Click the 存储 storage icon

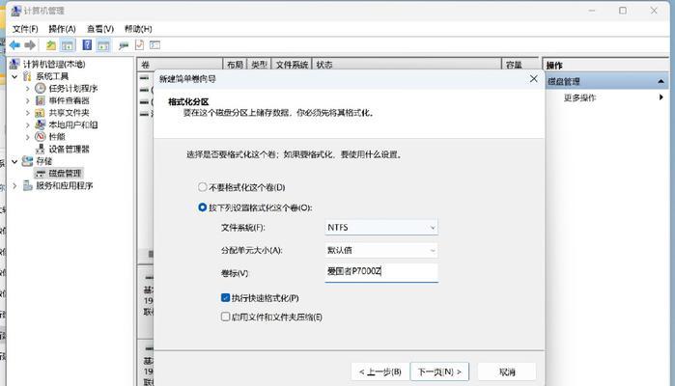click(x=28, y=161)
